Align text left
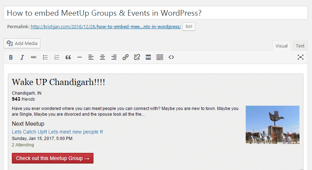The height and width of the screenshot is (170, 312). click(x=91, y=57)
